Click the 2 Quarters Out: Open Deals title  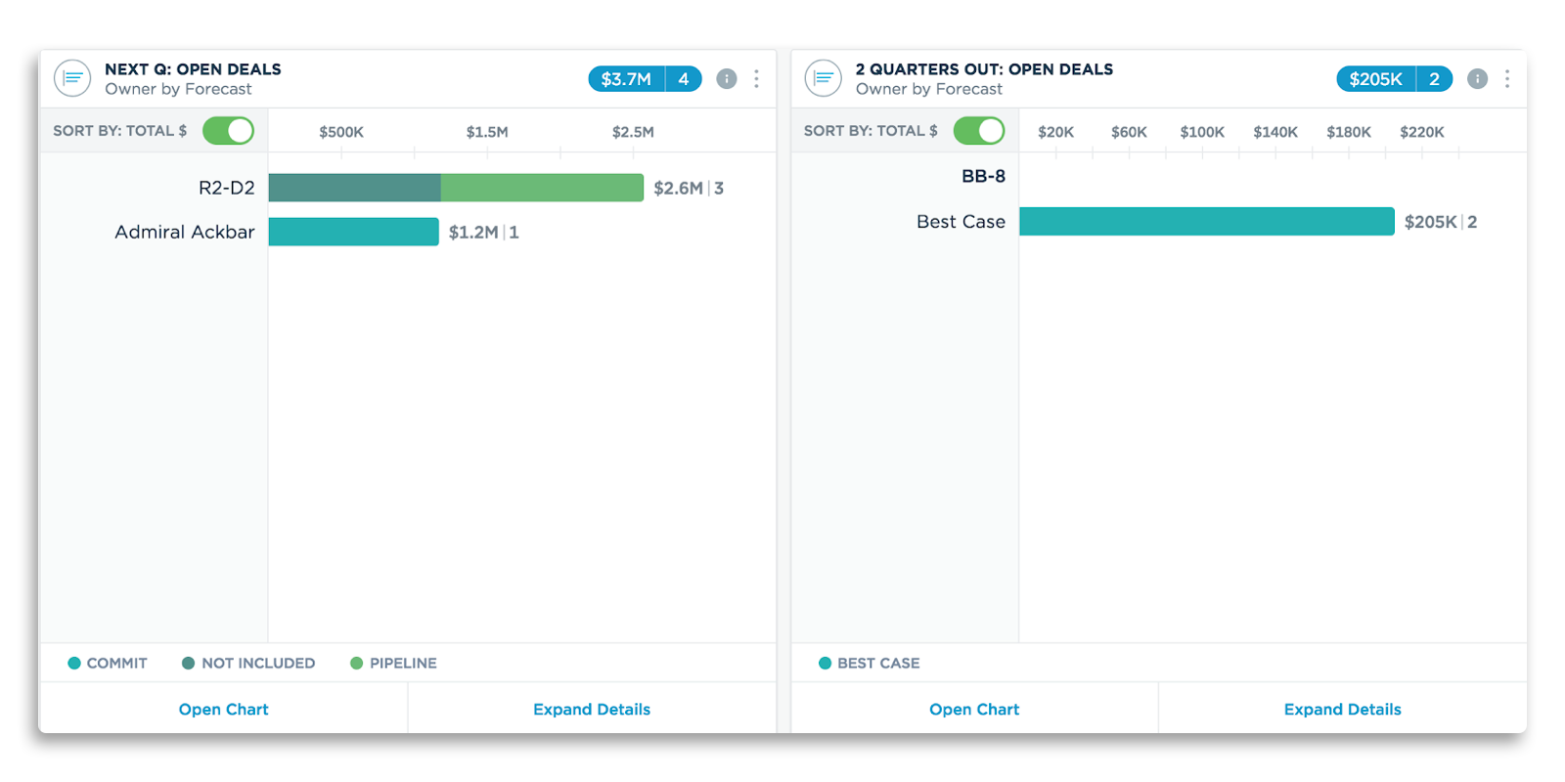pos(984,69)
